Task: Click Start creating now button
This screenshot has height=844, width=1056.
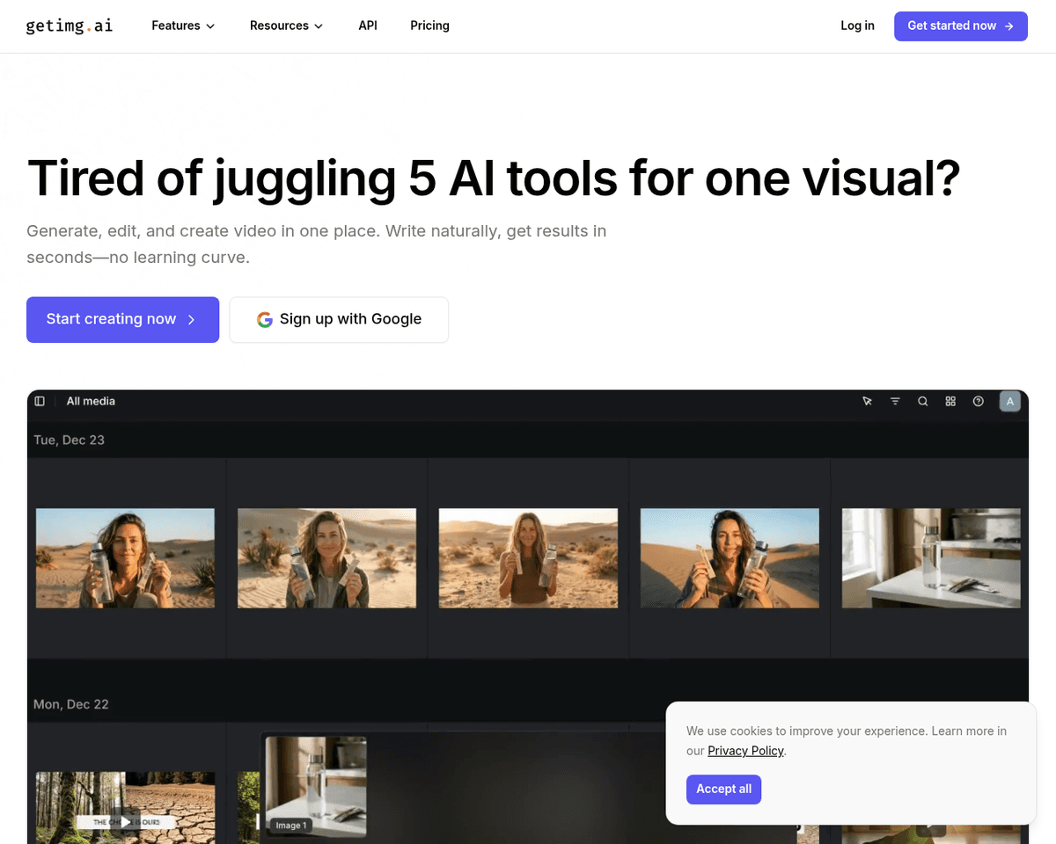Action: click(122, 319)
